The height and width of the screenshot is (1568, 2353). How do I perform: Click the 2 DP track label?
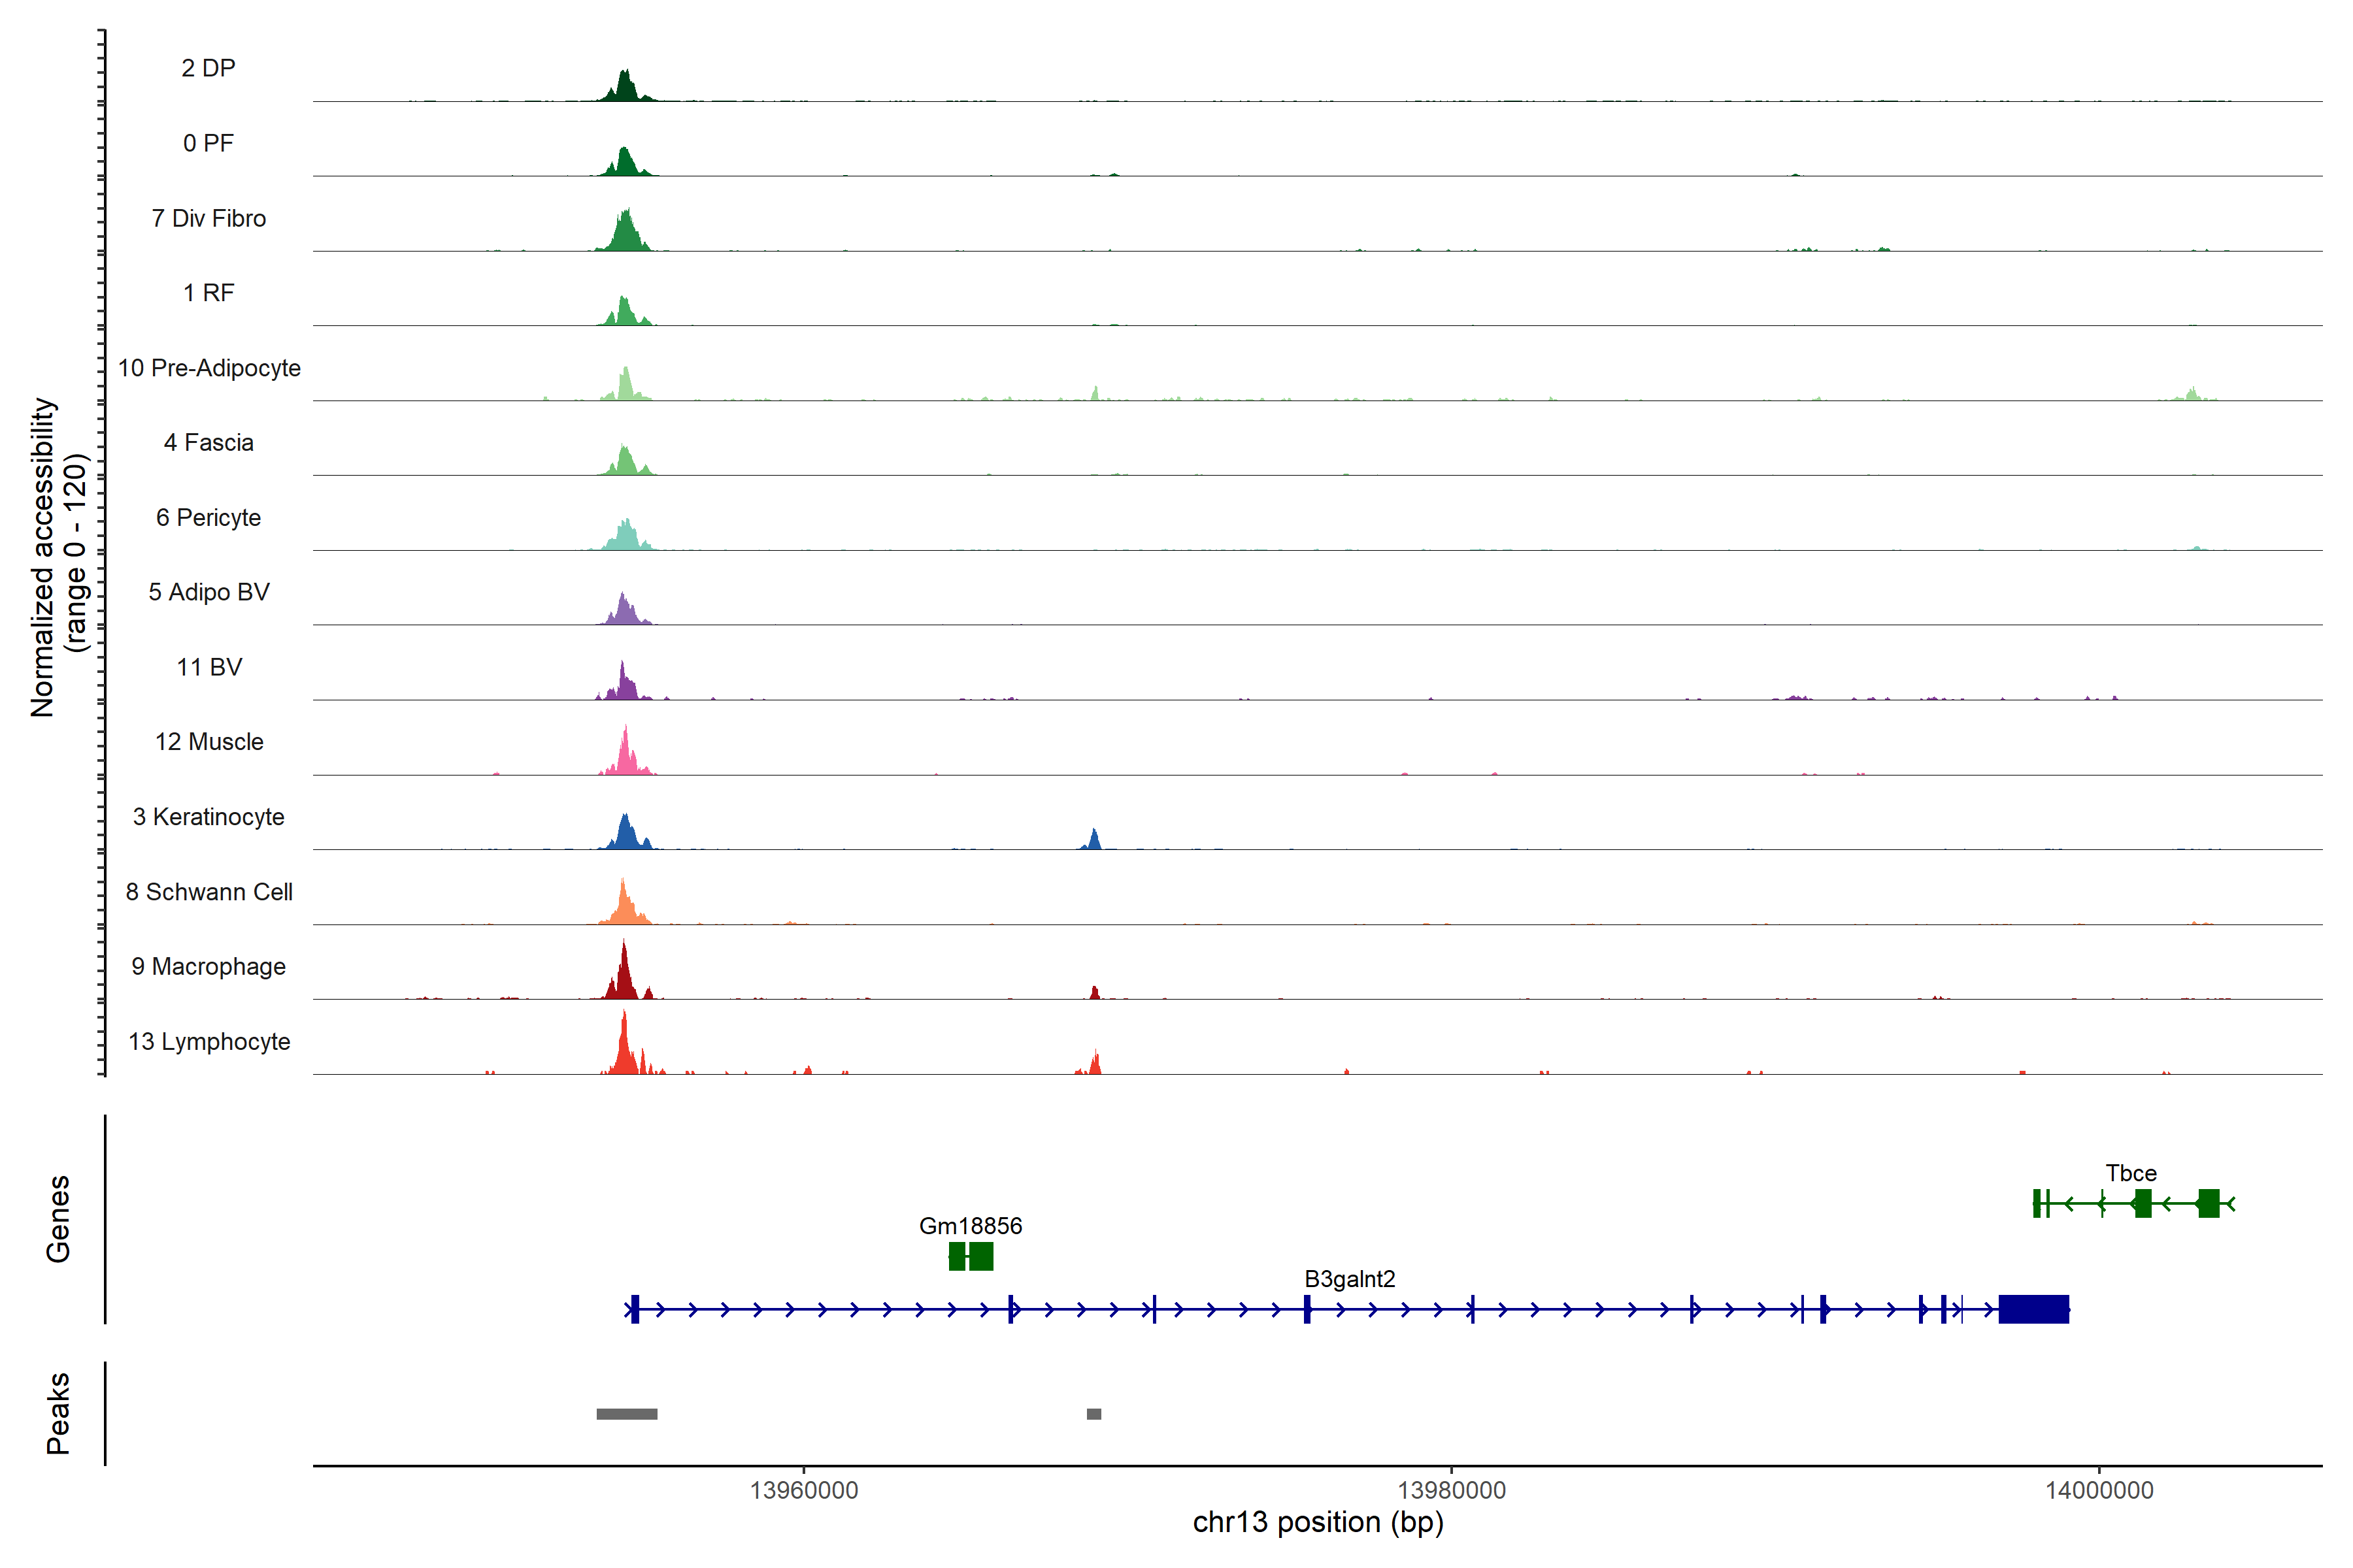tap(208, 68)
